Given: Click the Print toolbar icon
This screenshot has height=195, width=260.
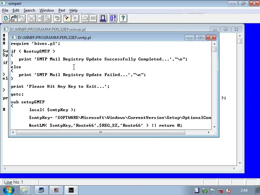Looking at the screenshot, I should pyautogui.click(x=85, y=18).
